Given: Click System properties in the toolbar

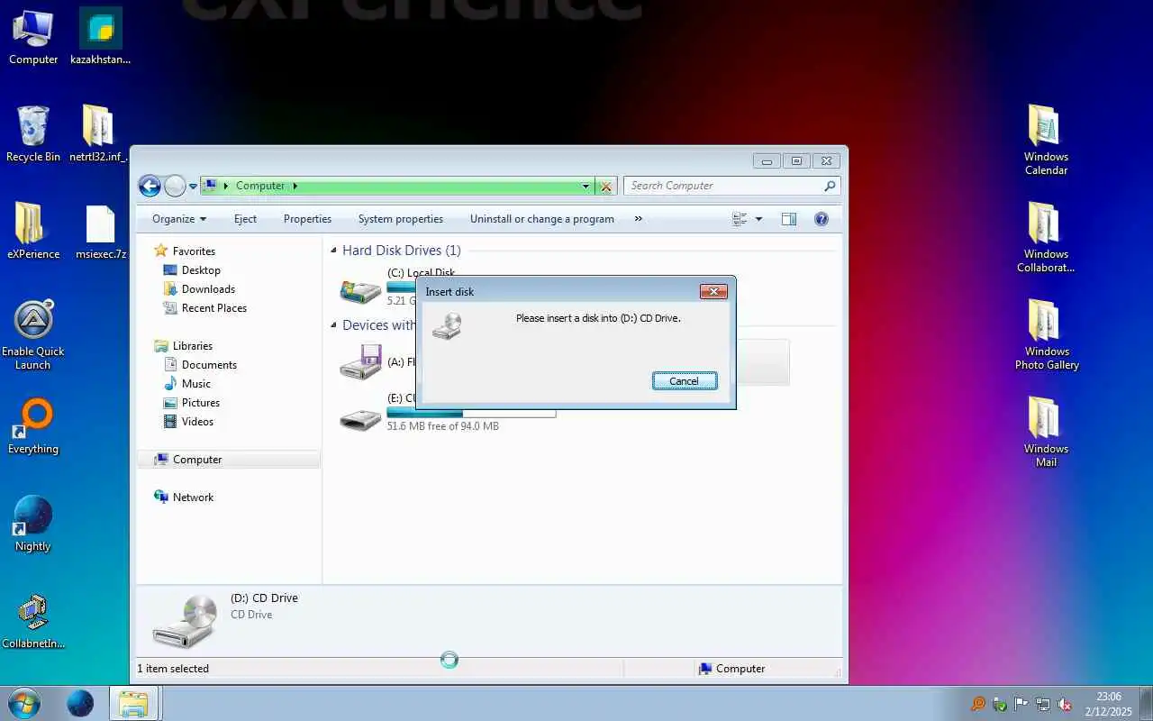Looking at the screenshot, I should 401,219.
